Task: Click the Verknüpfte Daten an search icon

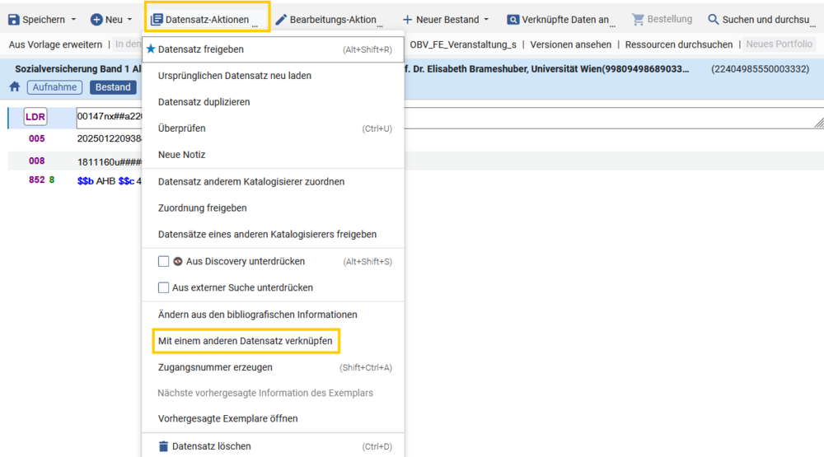Action: coord(513,20)
